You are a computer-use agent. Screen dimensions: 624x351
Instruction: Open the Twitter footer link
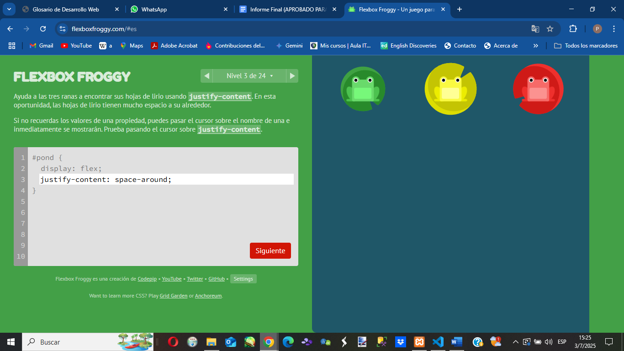pos(195,279)
